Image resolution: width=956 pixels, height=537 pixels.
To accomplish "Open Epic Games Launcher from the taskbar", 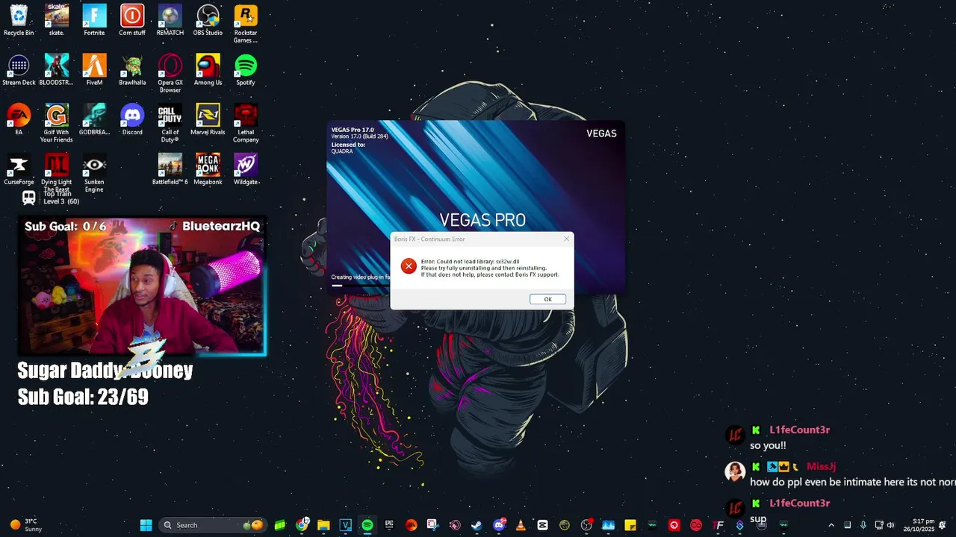I will tap(389, 525).
